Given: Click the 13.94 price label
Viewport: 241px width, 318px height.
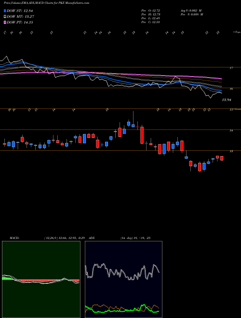Looking at the screenshot, I should click(227, 100).
